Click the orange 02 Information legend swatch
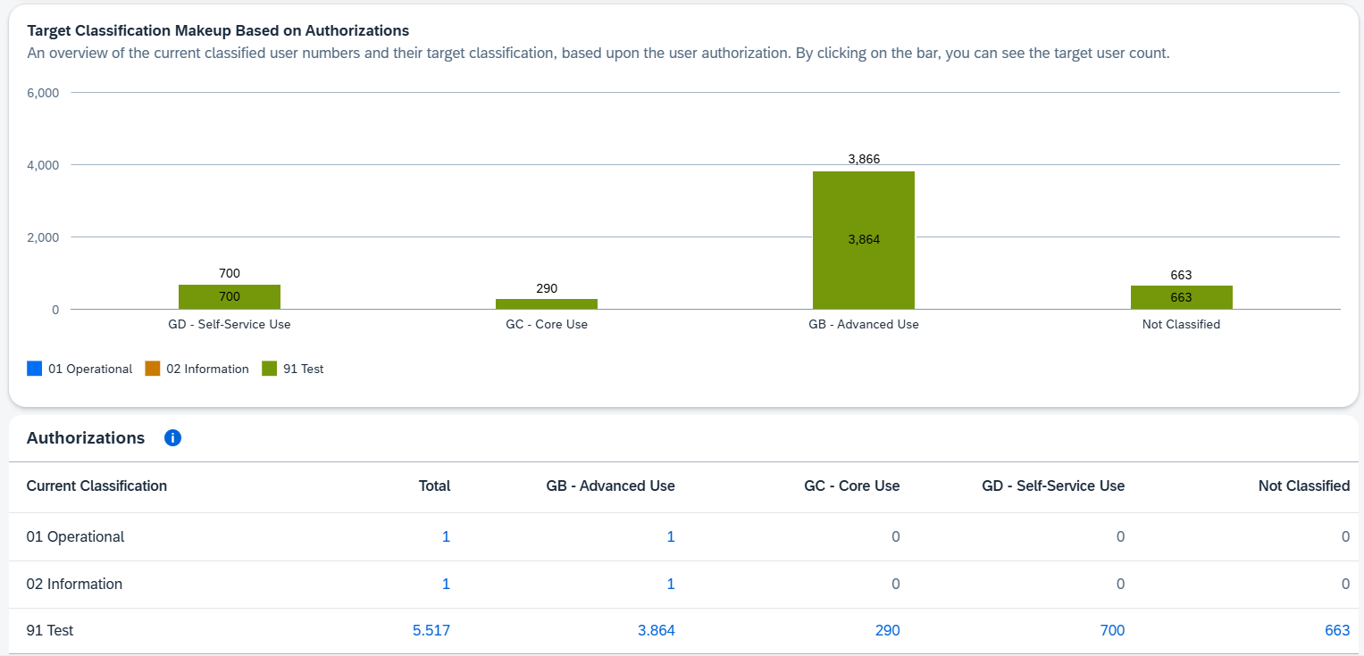1364x656 pixels. (153, 369)
